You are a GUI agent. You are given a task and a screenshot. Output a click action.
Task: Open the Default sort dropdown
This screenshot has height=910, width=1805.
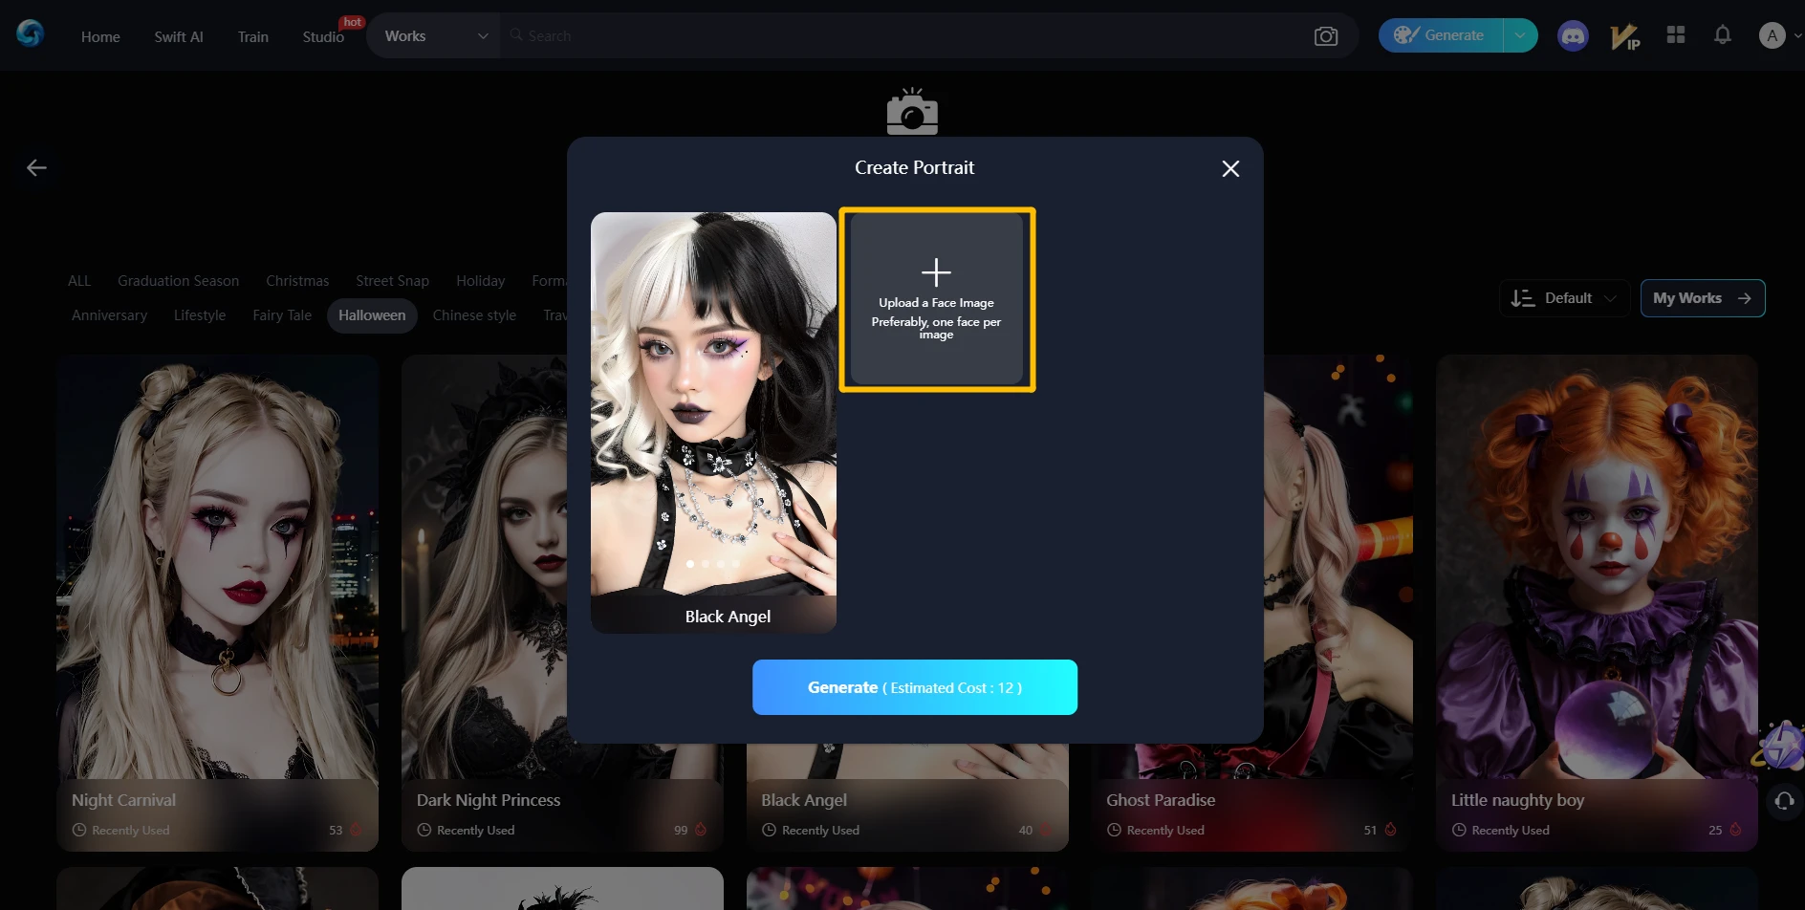point(1564,298)
